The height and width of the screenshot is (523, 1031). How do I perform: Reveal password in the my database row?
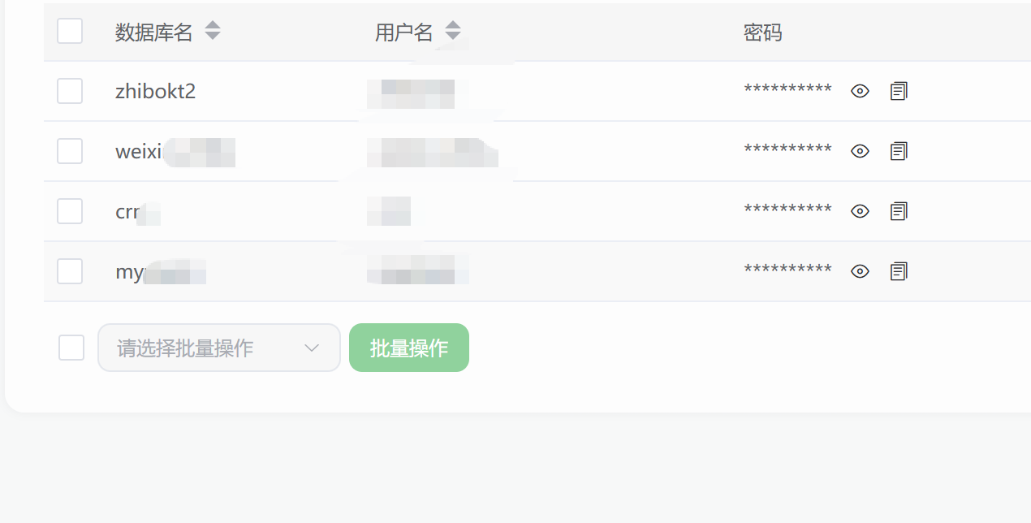[x=860, y=271]
